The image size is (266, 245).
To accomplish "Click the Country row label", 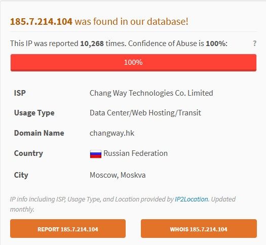I will pos(28,153).
